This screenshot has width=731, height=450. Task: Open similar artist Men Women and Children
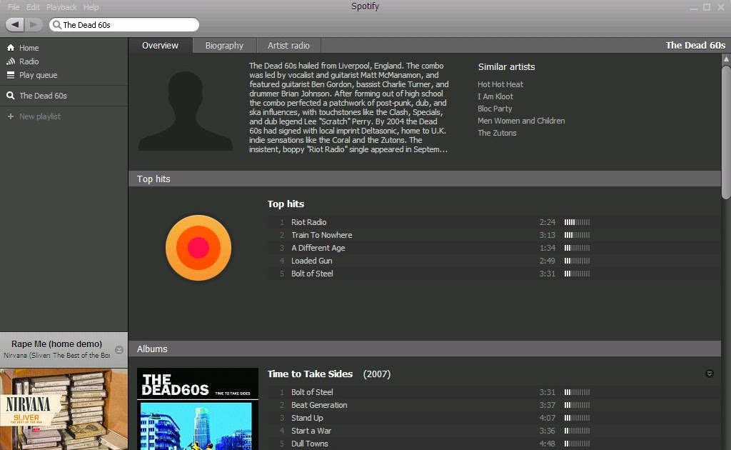pos(521,121)
